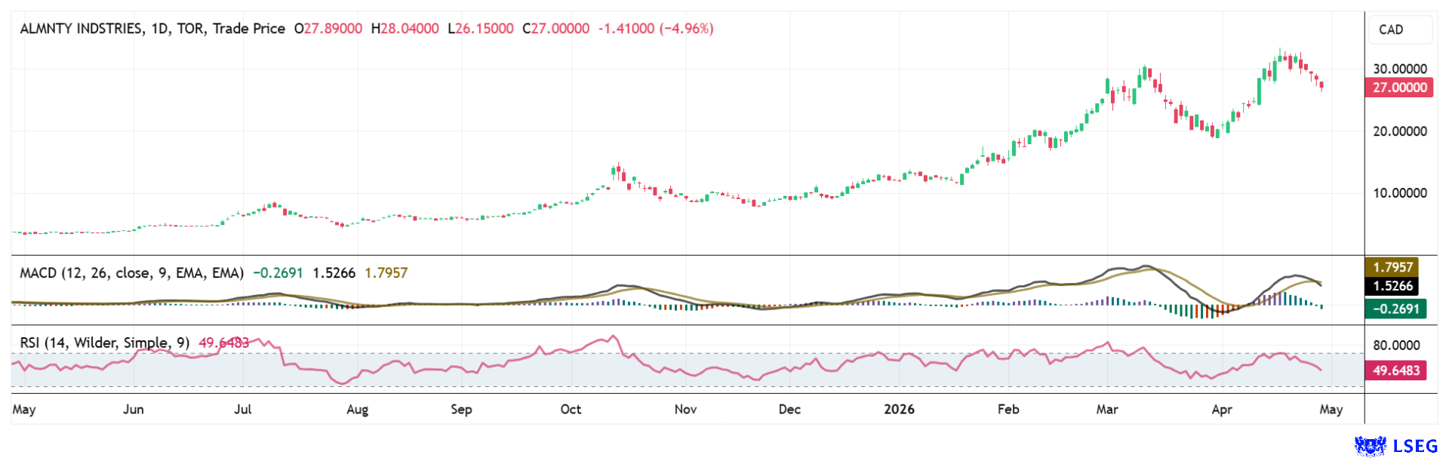The height and width of the screenshot is (458, 1449).
Task: Click the MACD indicator label
Action: point(131,273)
